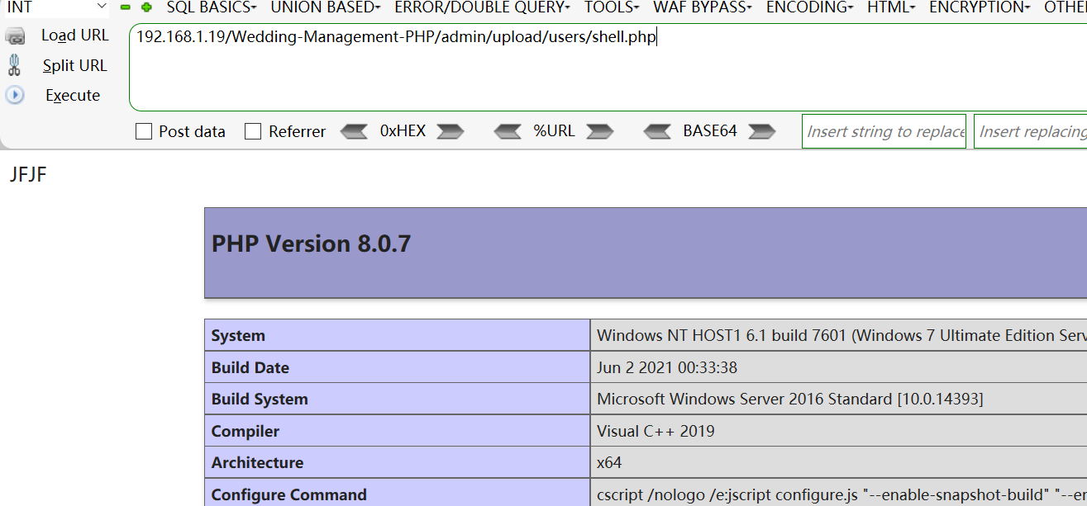The width and height of the screenshot is (1087, 506).
Task: Click the Compiler row label
Action: point(246,431)
